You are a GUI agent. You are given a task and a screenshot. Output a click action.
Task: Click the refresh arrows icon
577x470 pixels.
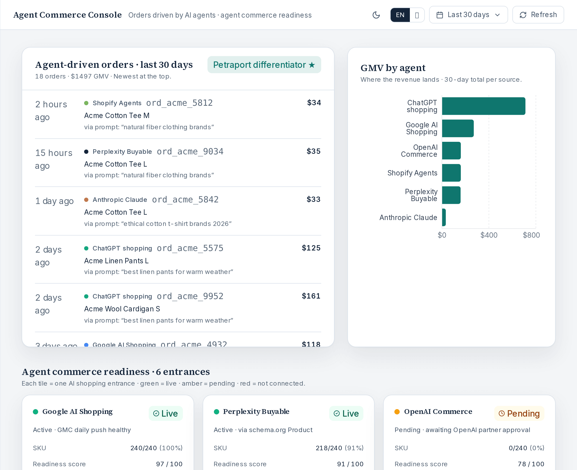[x=523, y=15]
